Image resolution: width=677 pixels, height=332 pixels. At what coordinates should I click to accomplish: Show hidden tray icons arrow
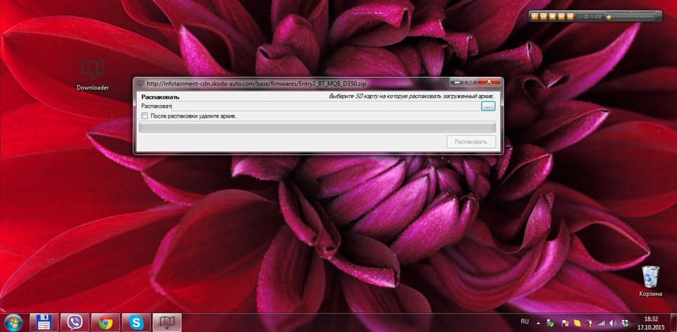(538, 324)
